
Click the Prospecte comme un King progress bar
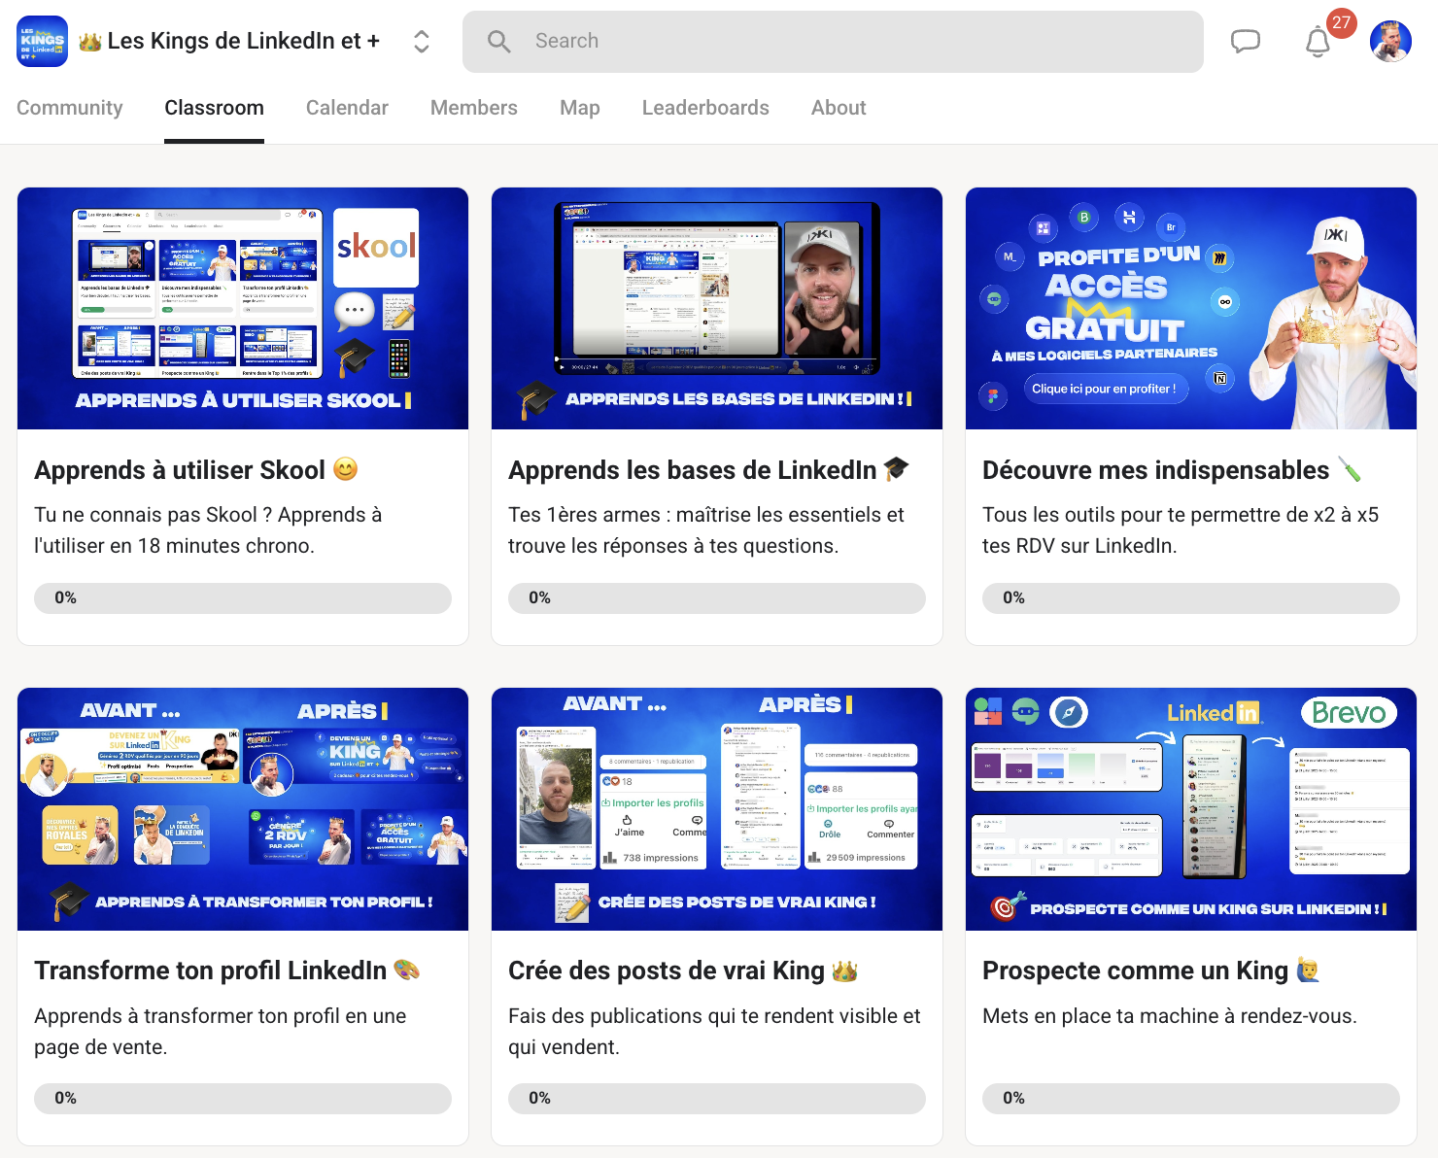(1191, 1098)
